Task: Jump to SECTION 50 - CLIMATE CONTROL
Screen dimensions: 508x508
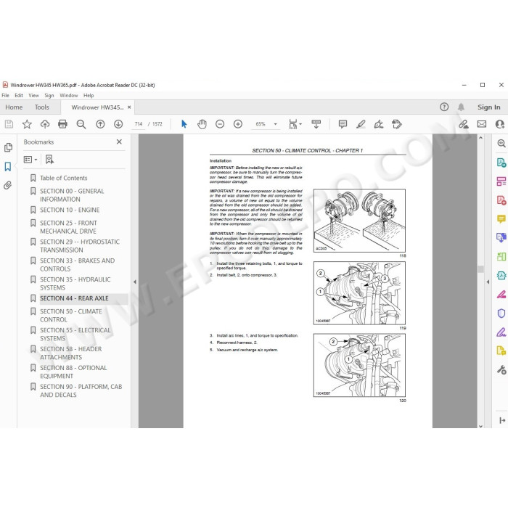Action: point(71,315)
